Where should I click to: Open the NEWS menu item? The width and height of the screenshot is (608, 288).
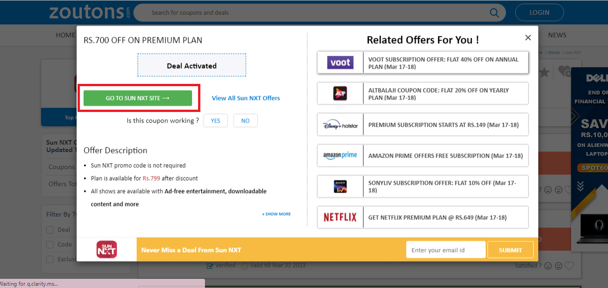click(x=557, y=35)
